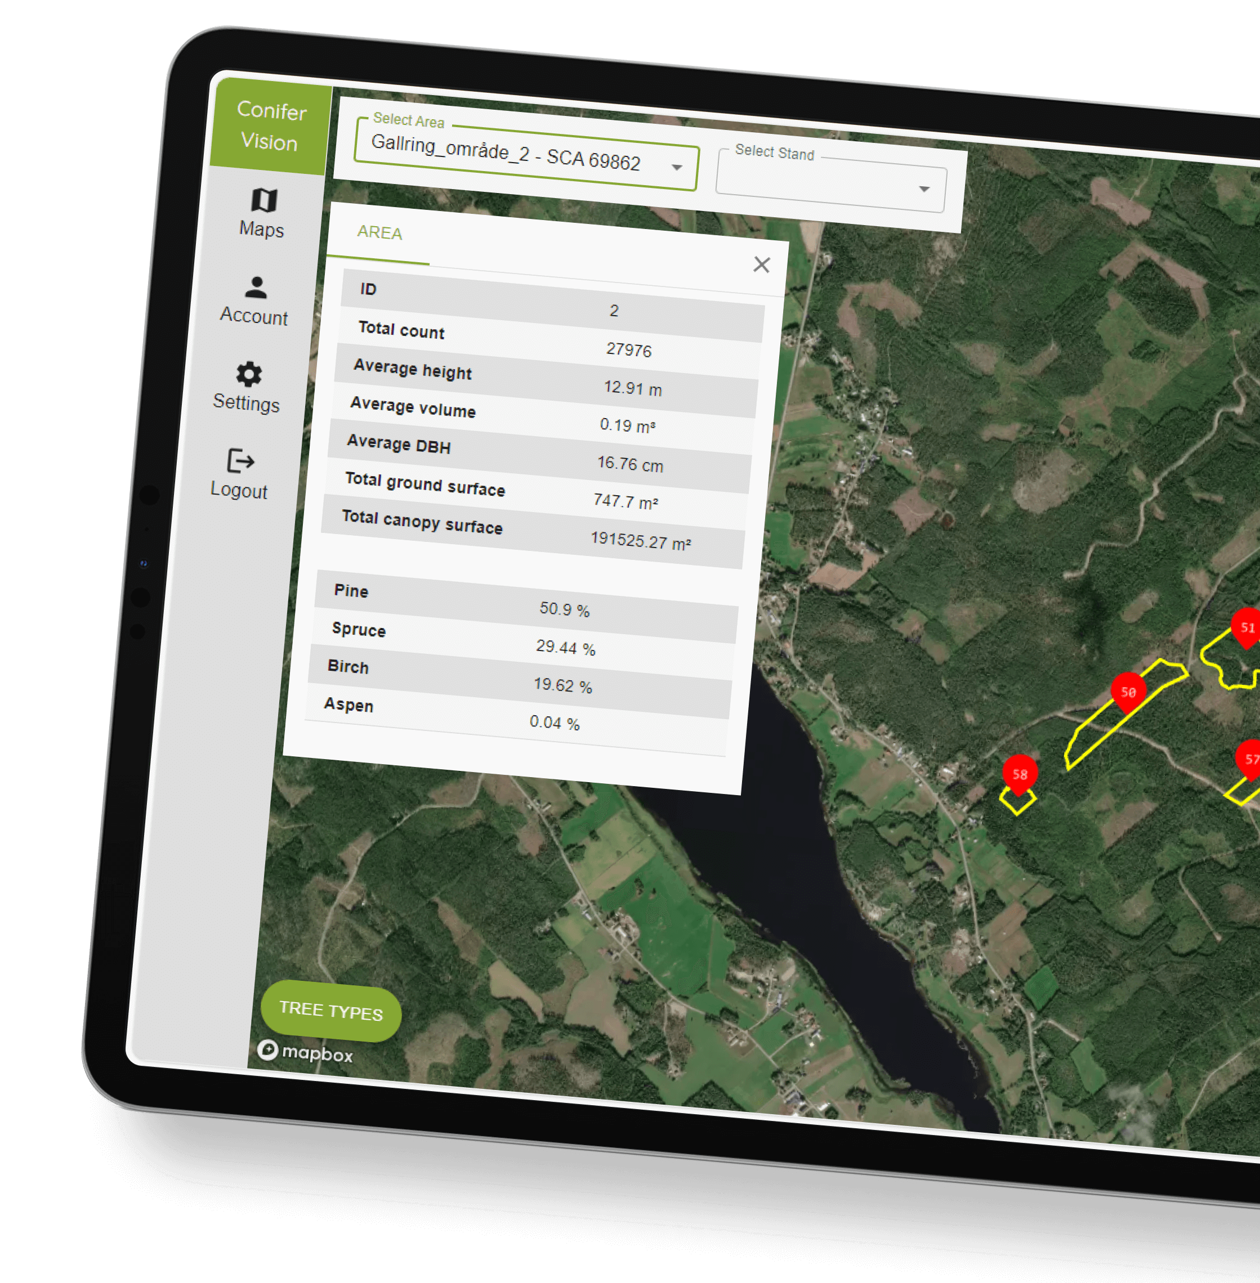Click the Average height value 12.91 m

coord(632,388)
